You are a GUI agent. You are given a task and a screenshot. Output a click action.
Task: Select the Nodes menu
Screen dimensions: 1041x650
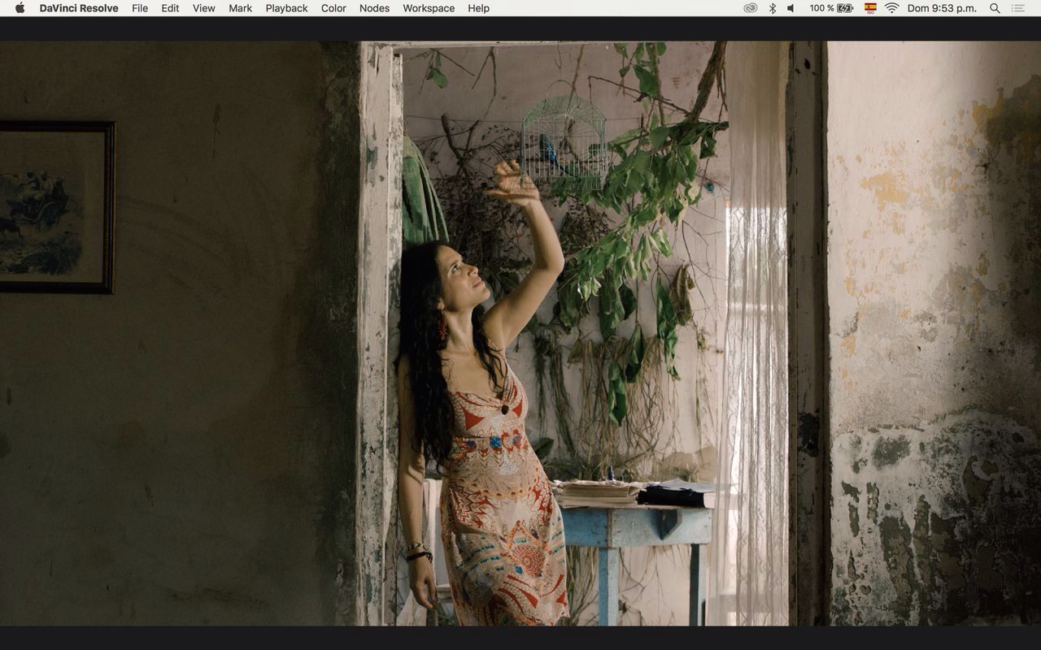(x=374, y=8)
